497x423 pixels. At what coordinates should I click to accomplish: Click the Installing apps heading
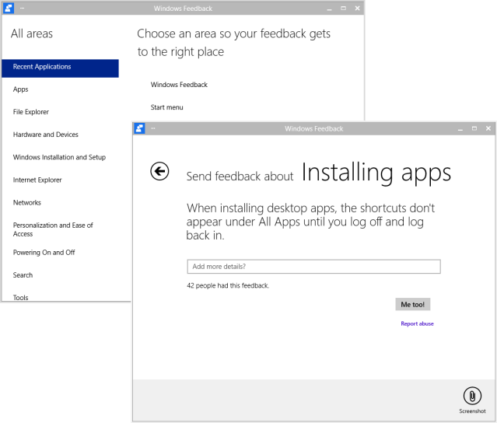click(376, 173)
